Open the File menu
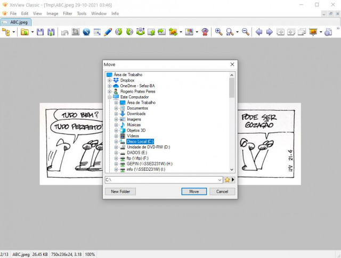This screenshot has width=341, height=258. (13, 13)
